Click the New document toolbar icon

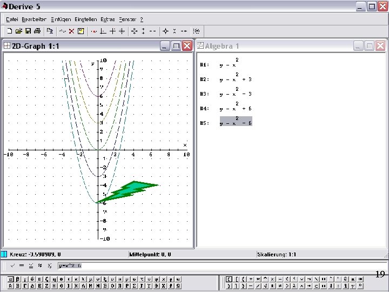[x=9, y=31]
